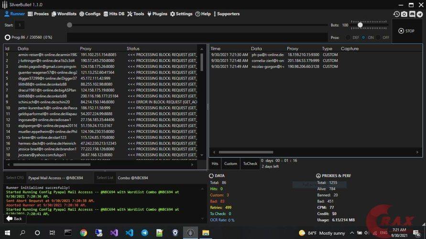The height and width of the screenshot is (239, 426).
Task: Select the ON proxy radio button
Action: point(363,37)
